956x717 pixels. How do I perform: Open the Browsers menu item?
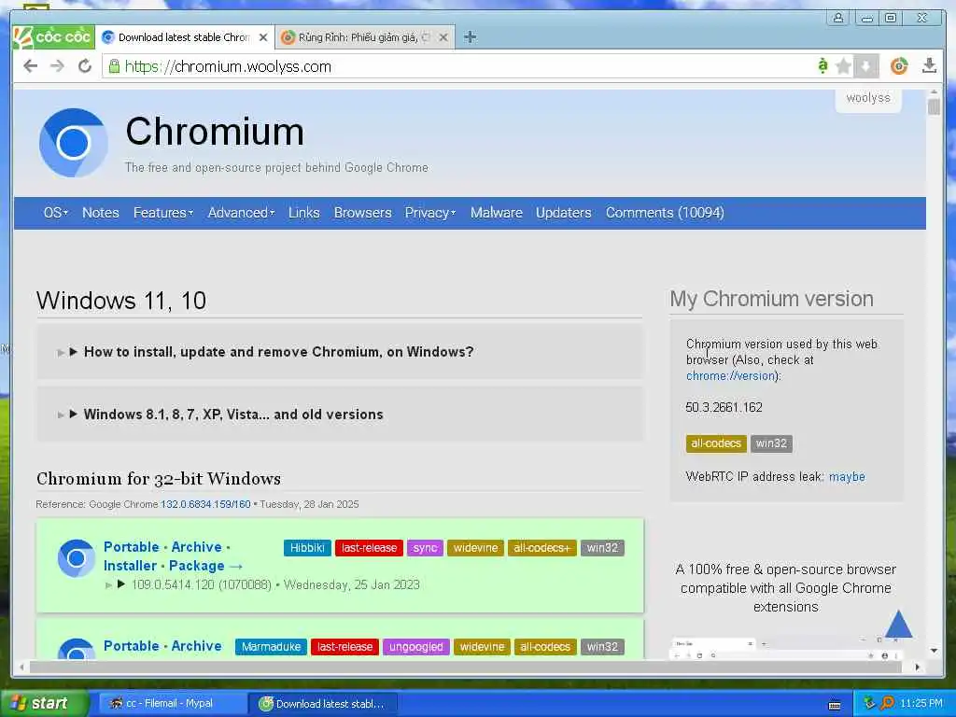pos(363,213)
